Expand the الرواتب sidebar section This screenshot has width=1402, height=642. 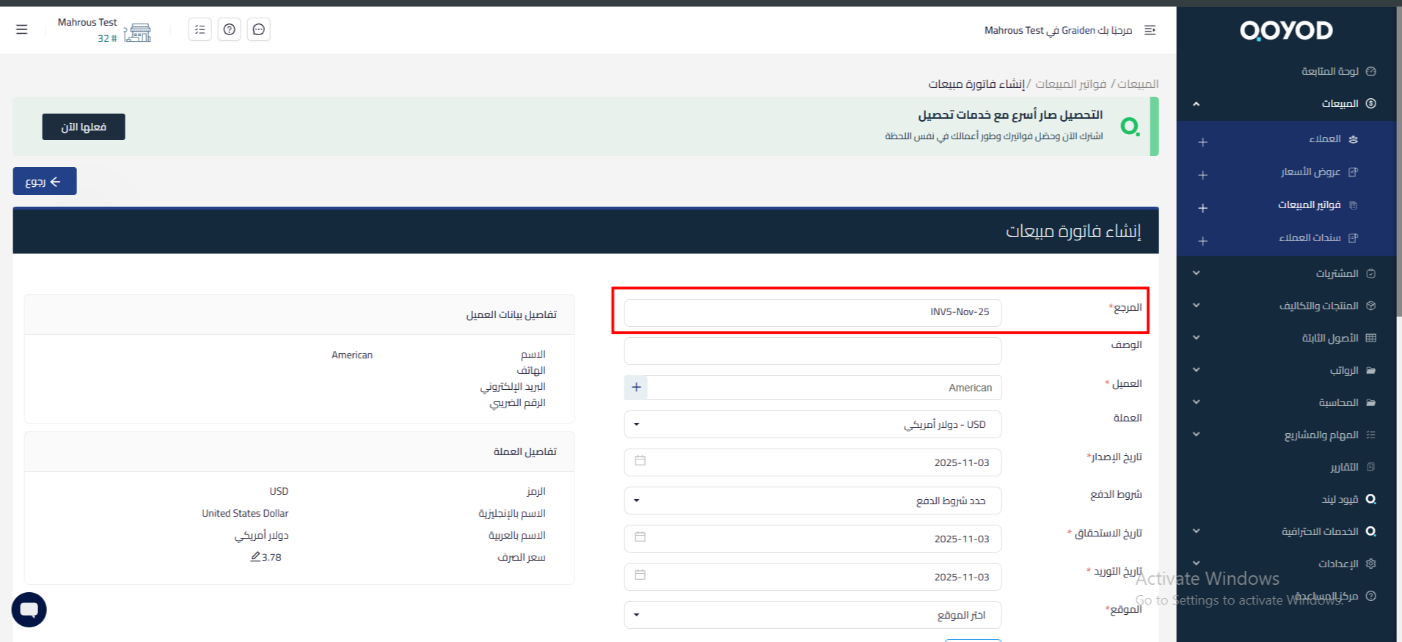click(x=1196, y=370)
